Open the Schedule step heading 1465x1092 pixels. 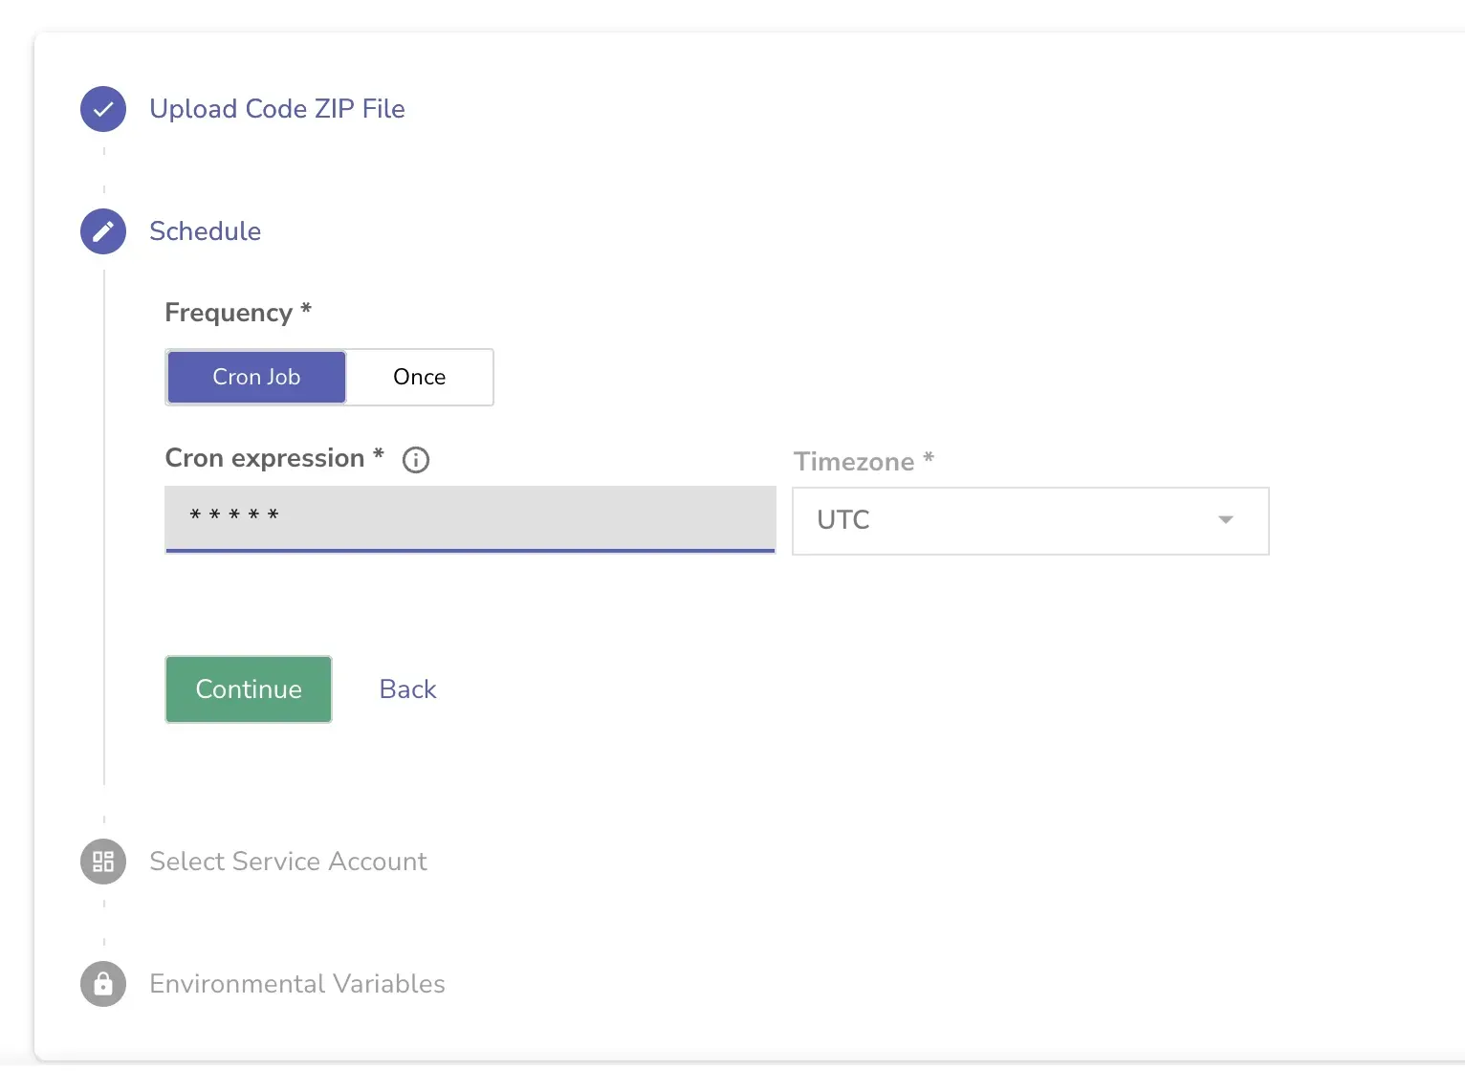(205, 231)
